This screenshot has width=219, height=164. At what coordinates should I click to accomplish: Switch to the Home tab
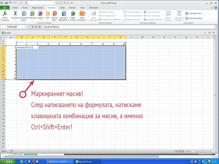[15, 8]
